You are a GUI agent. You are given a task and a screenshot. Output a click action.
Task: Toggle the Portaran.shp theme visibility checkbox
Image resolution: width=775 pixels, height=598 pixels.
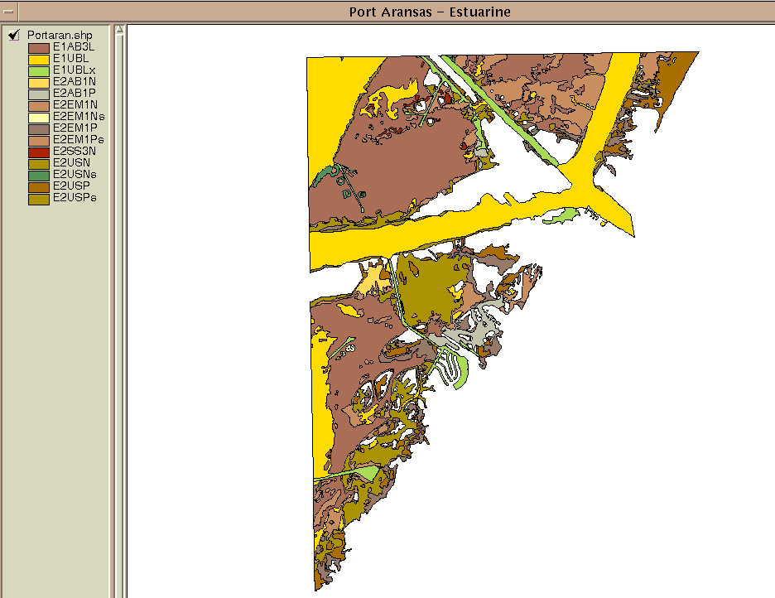[x=14, y=36]
